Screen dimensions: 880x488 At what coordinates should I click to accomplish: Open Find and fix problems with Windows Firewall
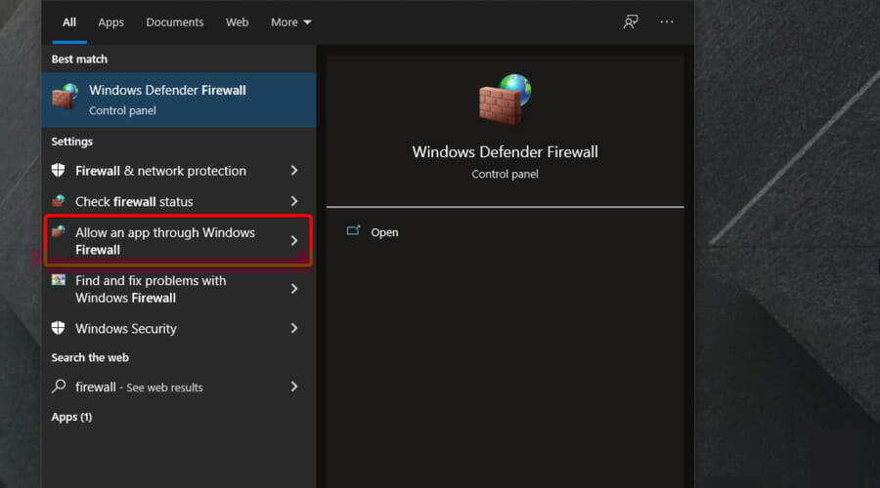coord(179,289)
